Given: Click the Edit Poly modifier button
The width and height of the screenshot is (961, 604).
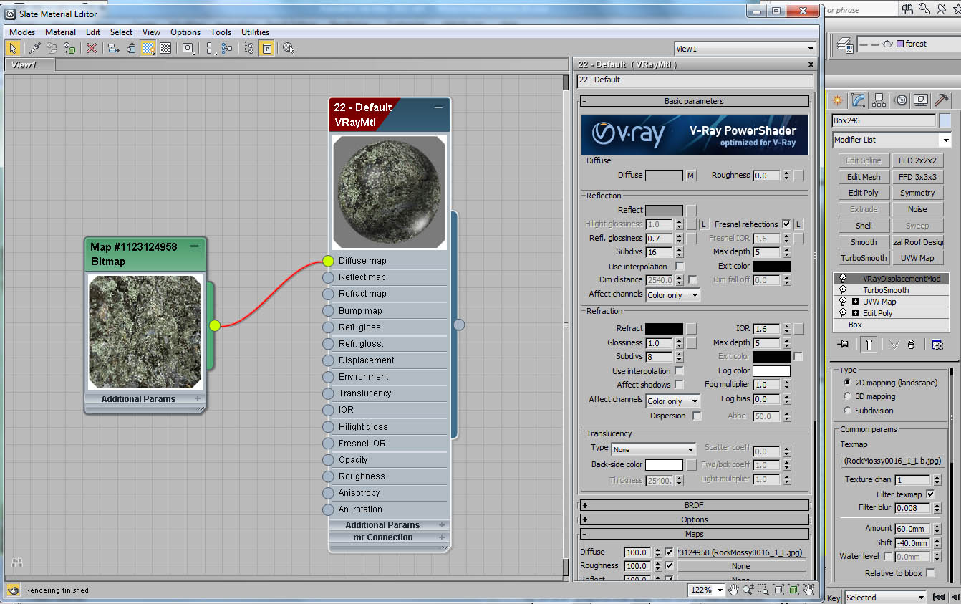Looking at the screenshot, I should coord(864,193).
